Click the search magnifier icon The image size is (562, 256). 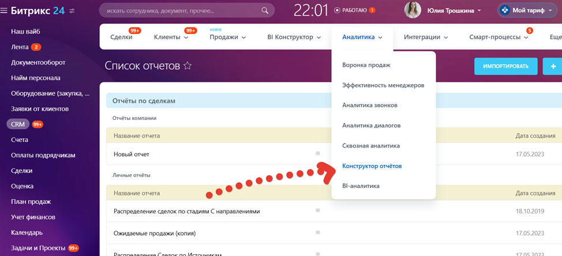point(265,10)
